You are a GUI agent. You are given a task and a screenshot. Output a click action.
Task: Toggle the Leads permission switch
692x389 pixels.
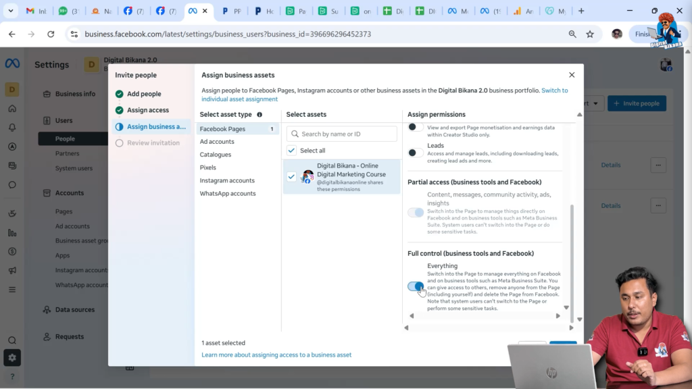(416, 153)
